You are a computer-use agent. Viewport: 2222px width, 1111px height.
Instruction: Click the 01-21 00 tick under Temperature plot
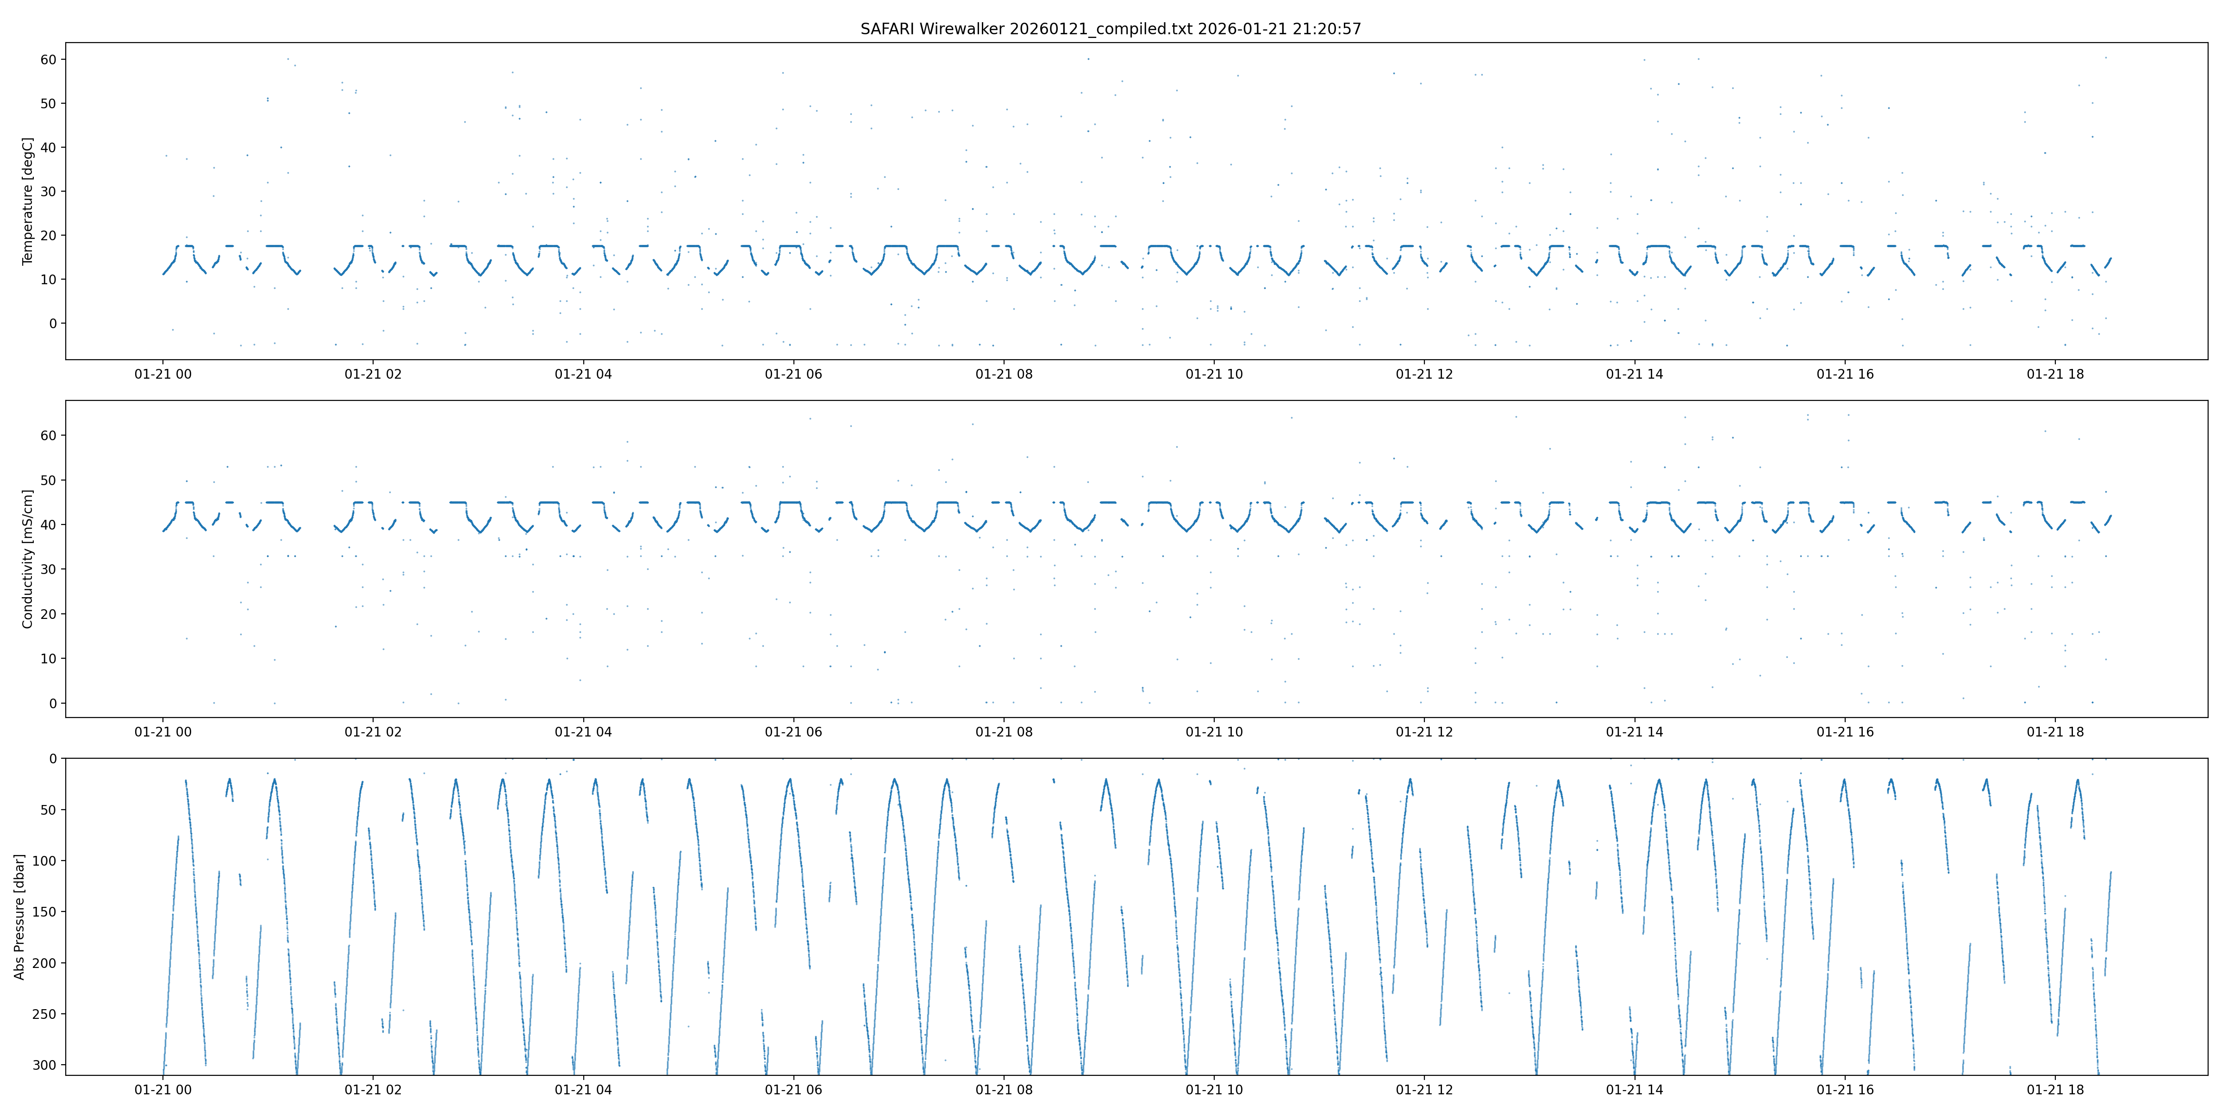pos(163,374)
